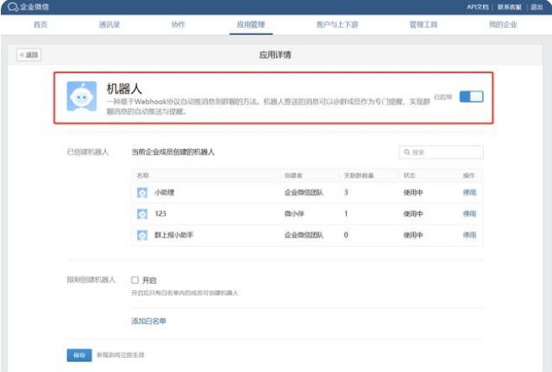Open the 首页 tab
552x372 pixels.
[x=40, y=24]
